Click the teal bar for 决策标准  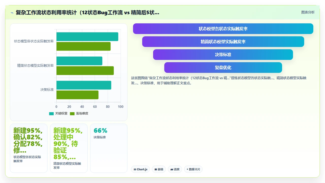84,85
